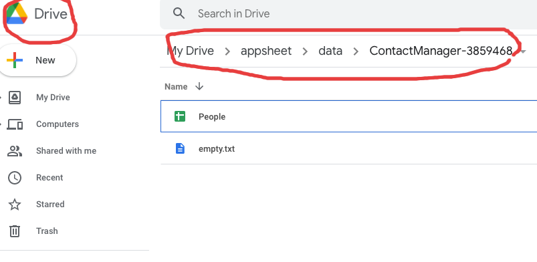Click the Name column header
Screen dimensions: 537x262
tap(176, 87)
